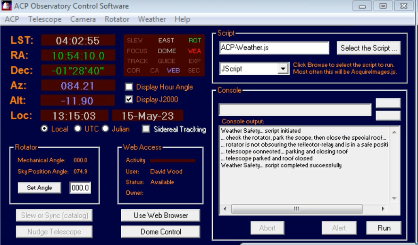
Task: Open the ACP menu
Action: pos(12,19)
